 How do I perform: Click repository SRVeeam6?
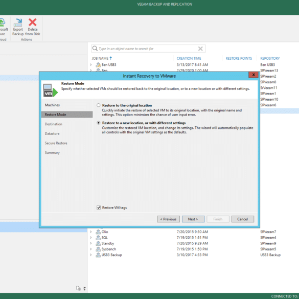tap(268, 105)
